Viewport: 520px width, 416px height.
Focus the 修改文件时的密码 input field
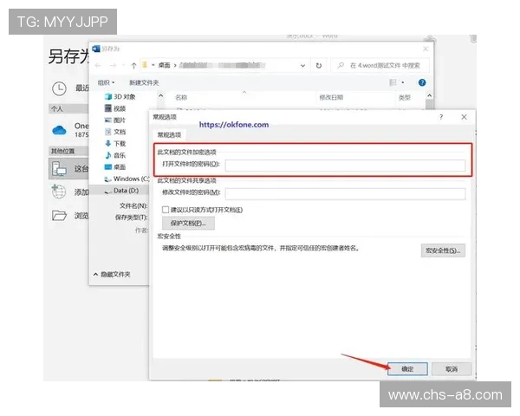(x=345, y=193)
